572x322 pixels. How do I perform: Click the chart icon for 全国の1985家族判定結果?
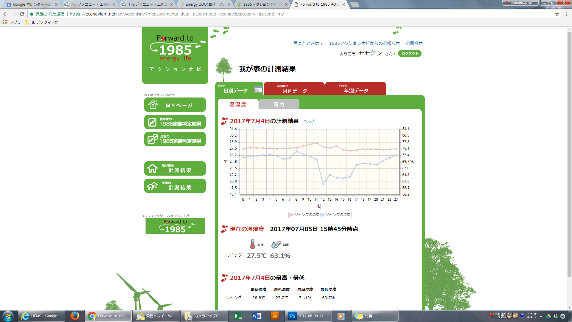[153, 139]
